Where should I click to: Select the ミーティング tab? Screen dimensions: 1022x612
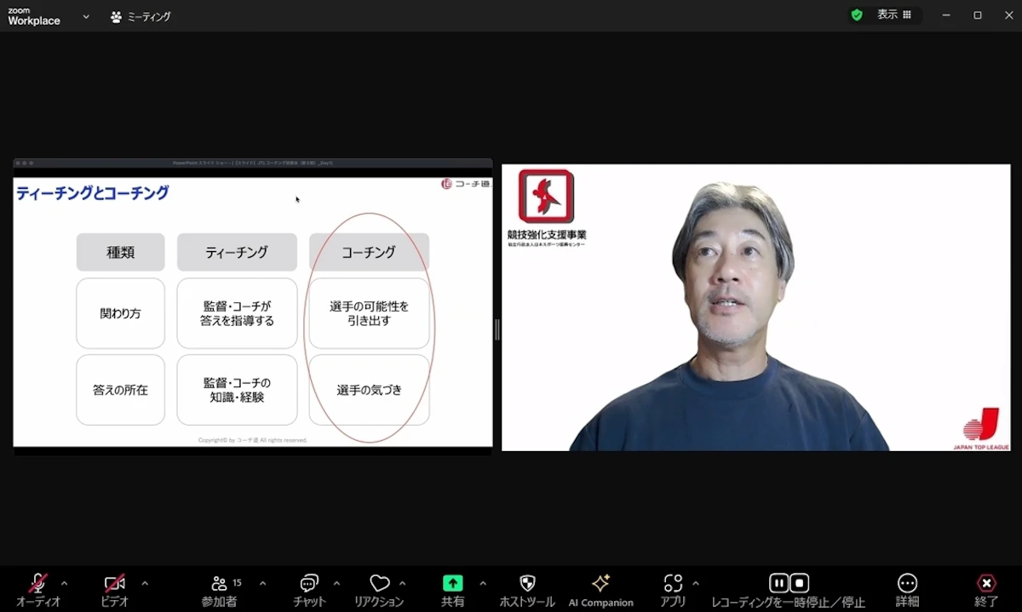click(141, 16)
